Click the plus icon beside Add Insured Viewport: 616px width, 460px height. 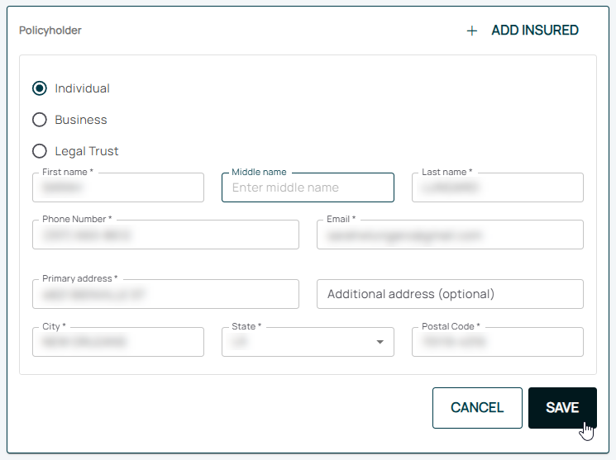pos(472,31)
